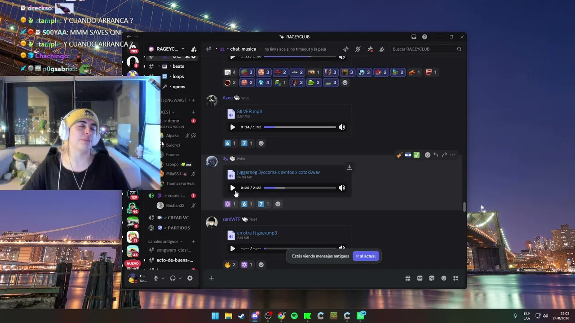Toggle the 6 reaction under SILVER.mp3
575x323 pixels.
pyautogui.click(x=230, y=143)
